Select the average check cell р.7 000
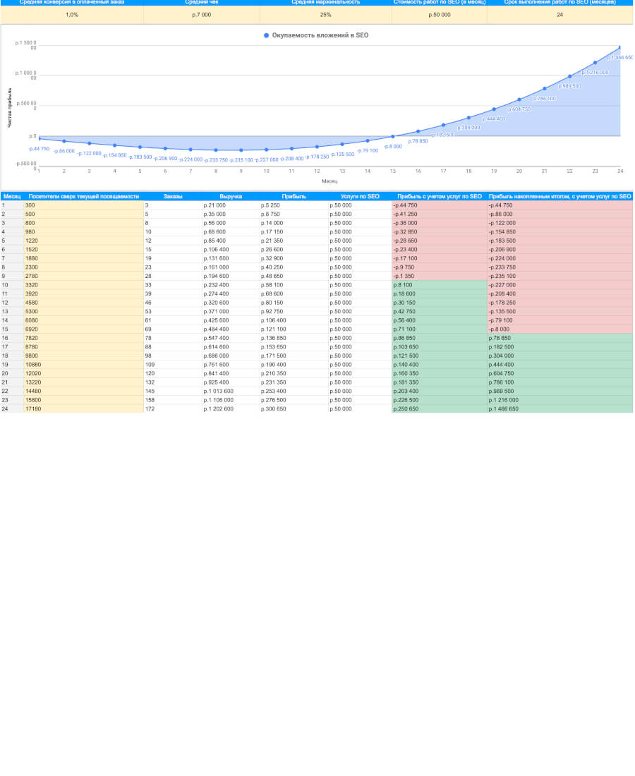635x776 pixels. (x=202, y=14)
